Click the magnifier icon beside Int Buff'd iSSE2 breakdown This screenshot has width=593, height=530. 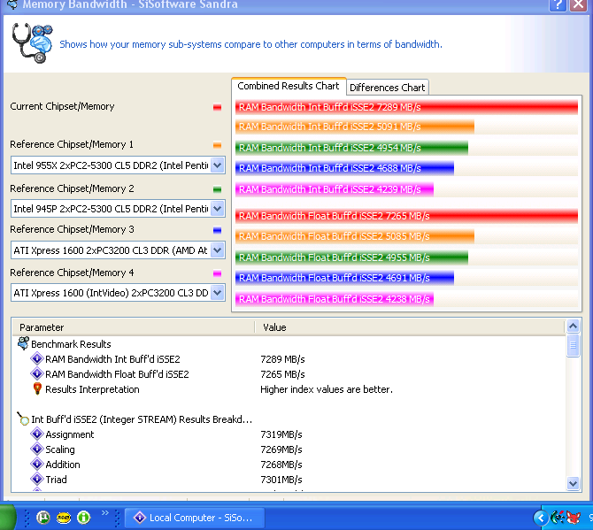(x=23, y=419)
